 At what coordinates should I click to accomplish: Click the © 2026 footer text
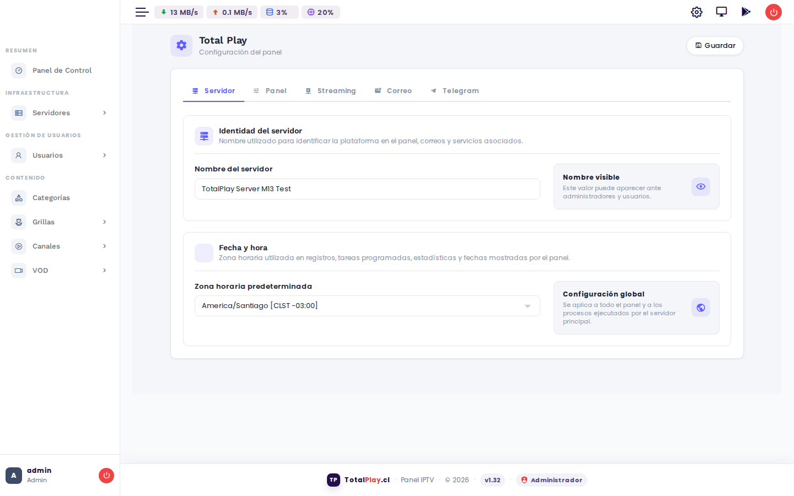tap(457, 480)
